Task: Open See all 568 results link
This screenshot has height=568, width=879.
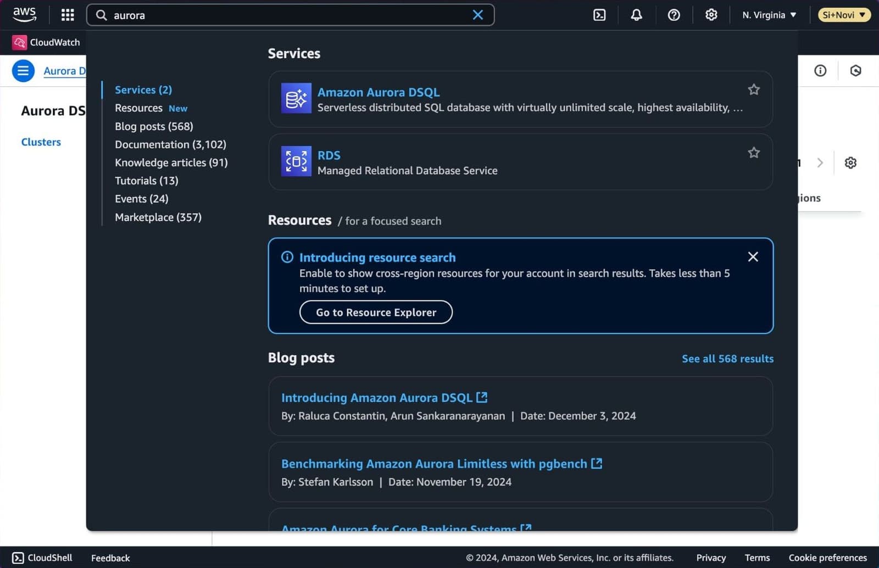Action: [x=727, y=359]
